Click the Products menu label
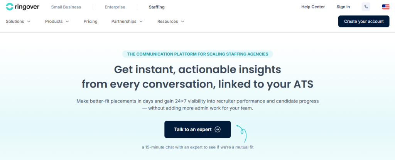Screen dimensions: 395x160 tap(54, 22)
